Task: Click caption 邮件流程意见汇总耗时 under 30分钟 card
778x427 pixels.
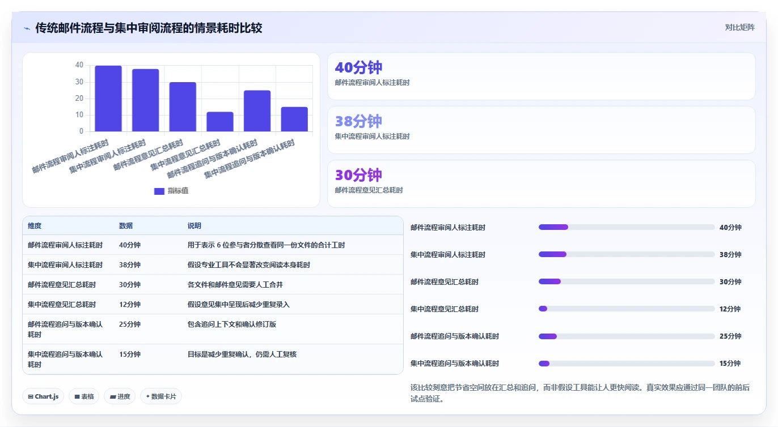Action: [369, 190]
